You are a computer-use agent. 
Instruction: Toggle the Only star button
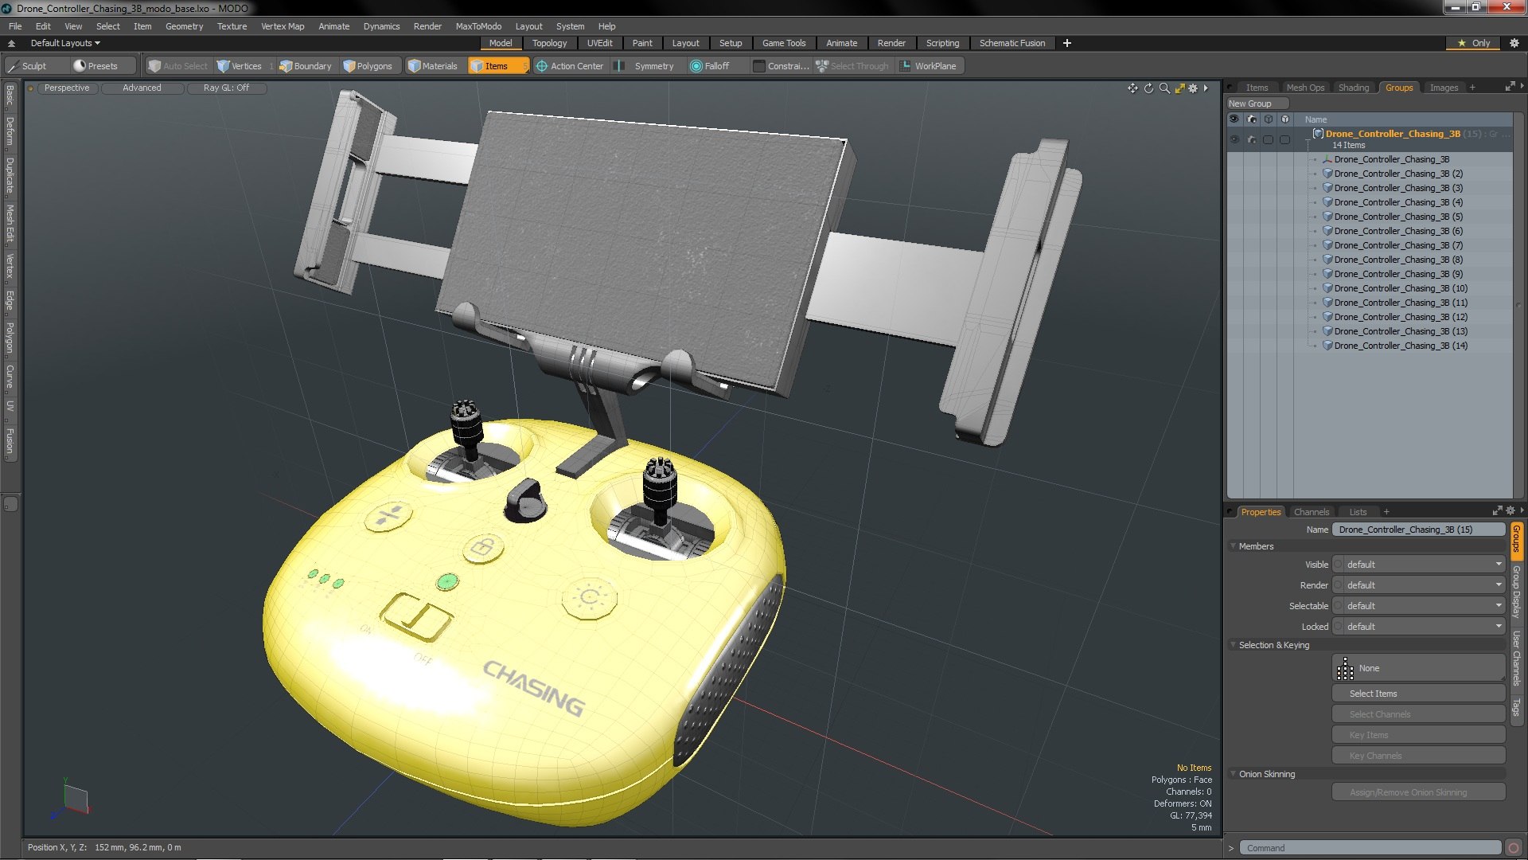[1474, 43]
